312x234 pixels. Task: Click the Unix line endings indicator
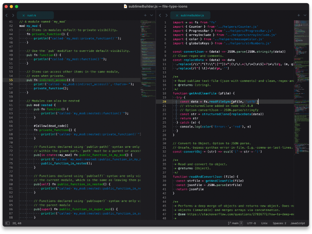click(x=264, y=223)
